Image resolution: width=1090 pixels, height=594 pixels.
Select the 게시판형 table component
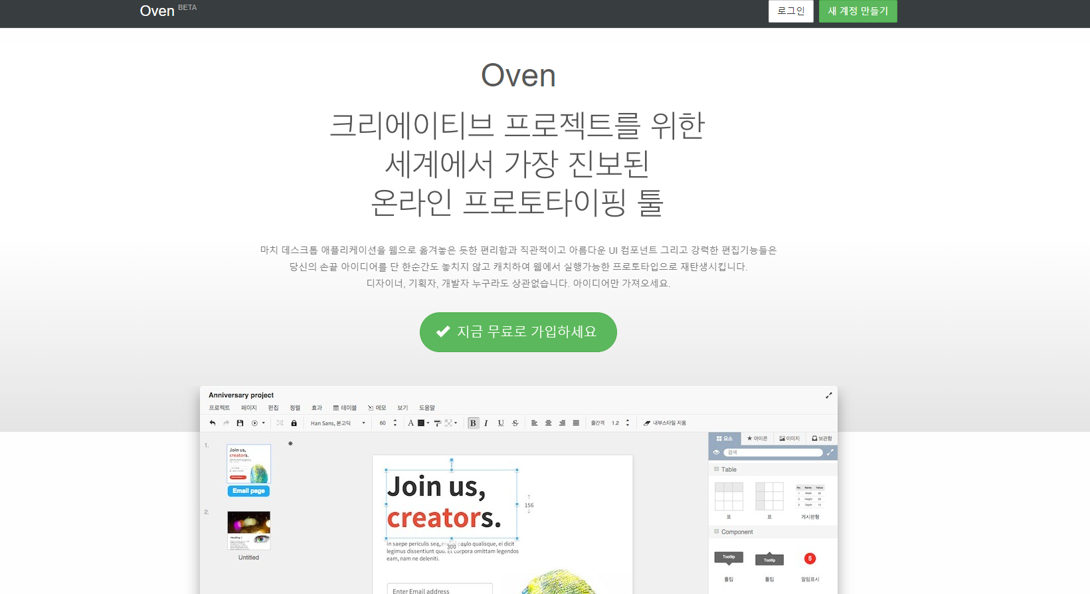tap(810, 496)
